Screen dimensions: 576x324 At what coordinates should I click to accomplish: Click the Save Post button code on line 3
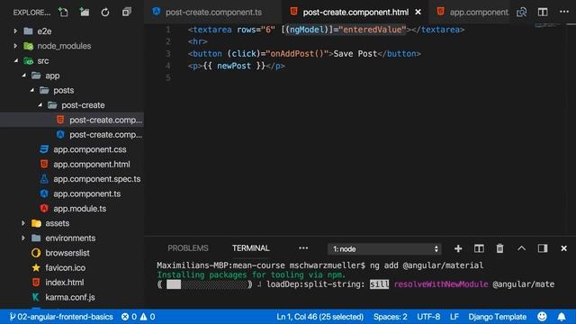point(304,54)
